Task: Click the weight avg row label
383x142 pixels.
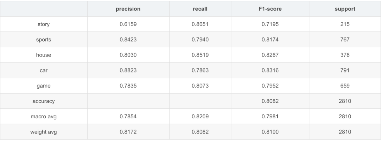Action: coord(44,132)
